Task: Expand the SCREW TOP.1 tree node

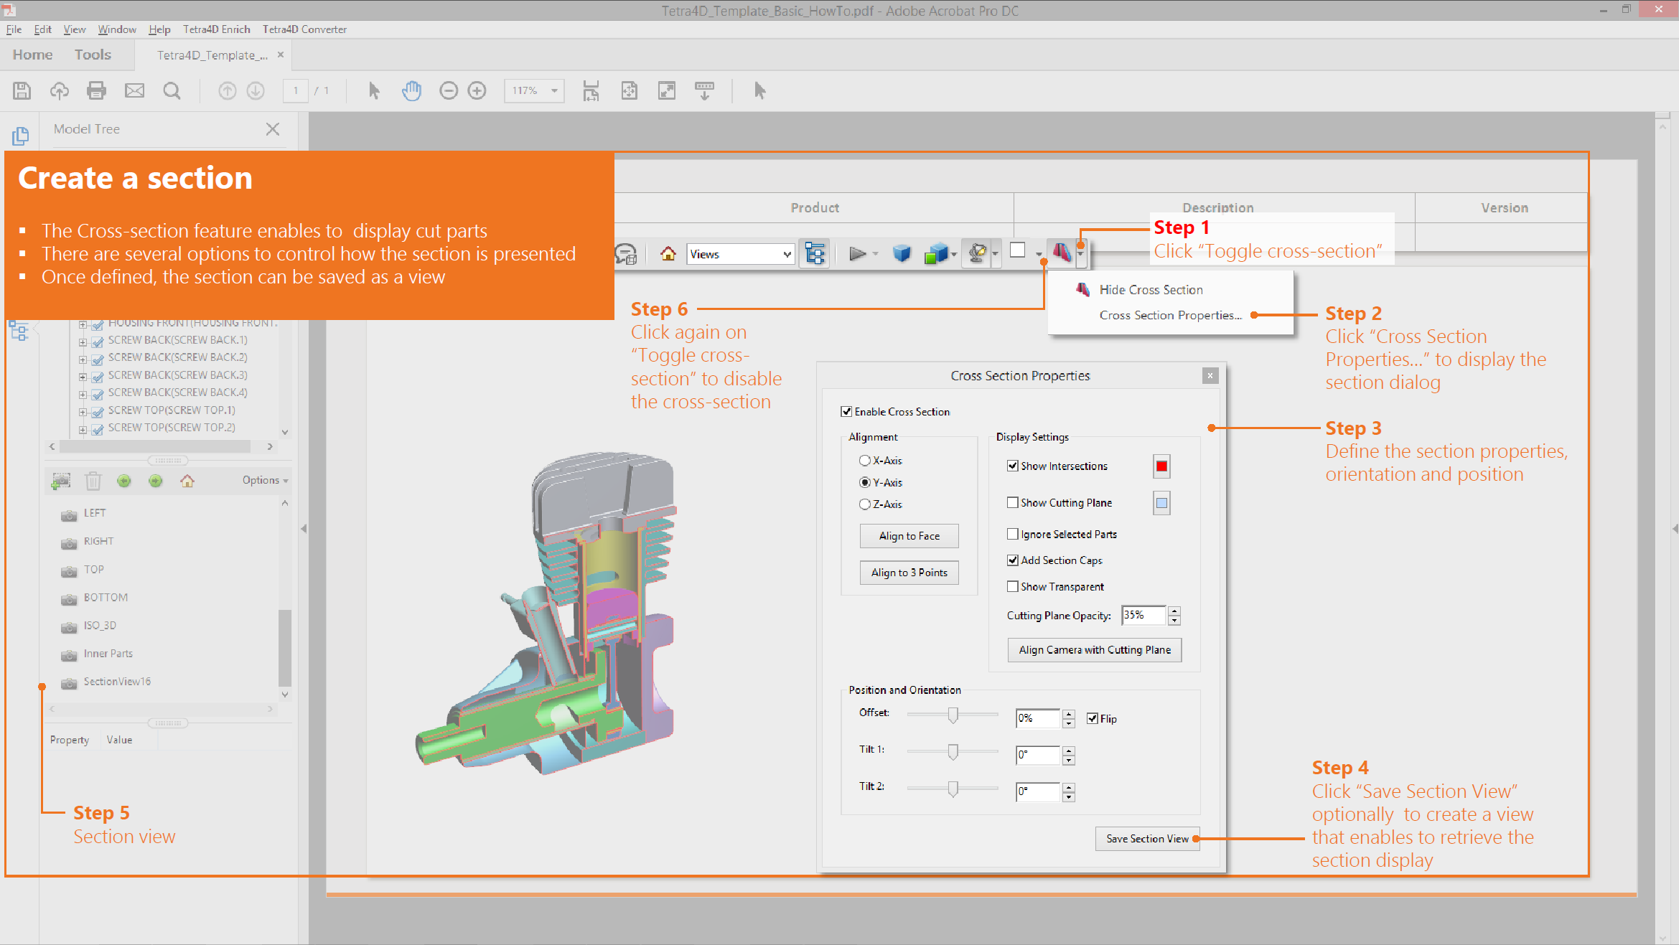Action: pos(83,412)
